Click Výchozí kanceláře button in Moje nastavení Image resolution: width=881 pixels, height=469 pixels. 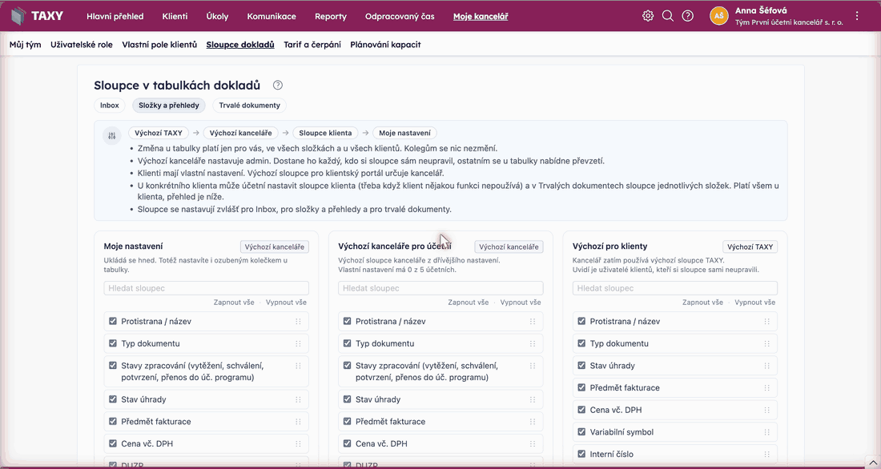[x=274, y=247]
